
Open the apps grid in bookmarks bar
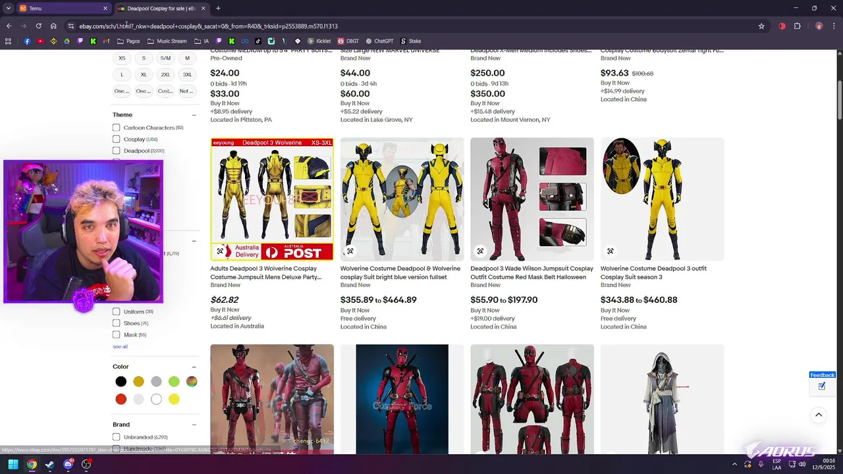(x=8, y=41)
